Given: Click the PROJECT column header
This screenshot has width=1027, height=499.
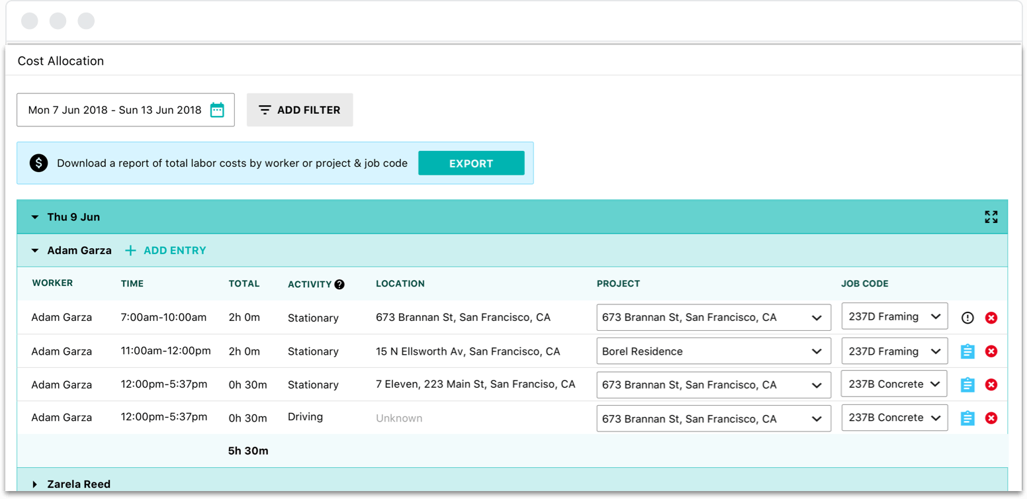Looking at the screenshot, I should click(619, 284).
